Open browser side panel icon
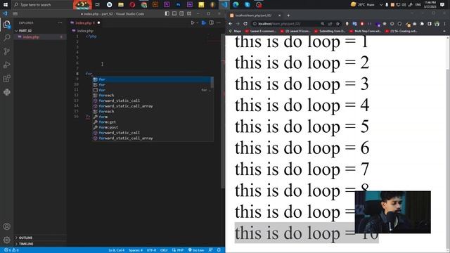The image size is (450, 253). pyautogui.click(x=430, y=24)
